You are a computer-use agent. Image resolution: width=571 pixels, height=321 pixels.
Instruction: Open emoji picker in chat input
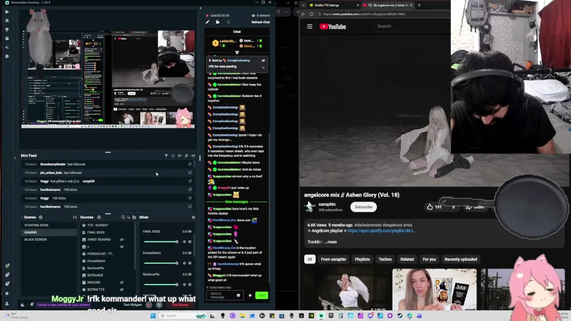tap(238, 295)
